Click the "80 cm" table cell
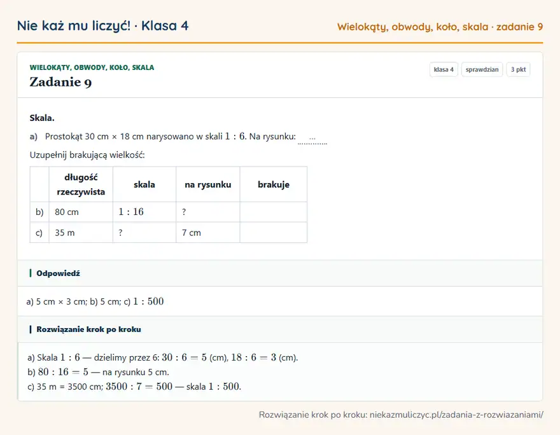The width and height of the screenshot is (560, 435). point(81,212)
